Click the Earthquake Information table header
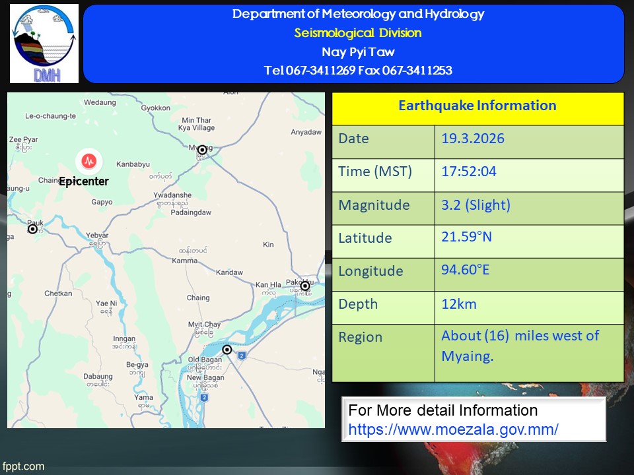This screenshot has height=475, width=634. [x=477, y=106]
